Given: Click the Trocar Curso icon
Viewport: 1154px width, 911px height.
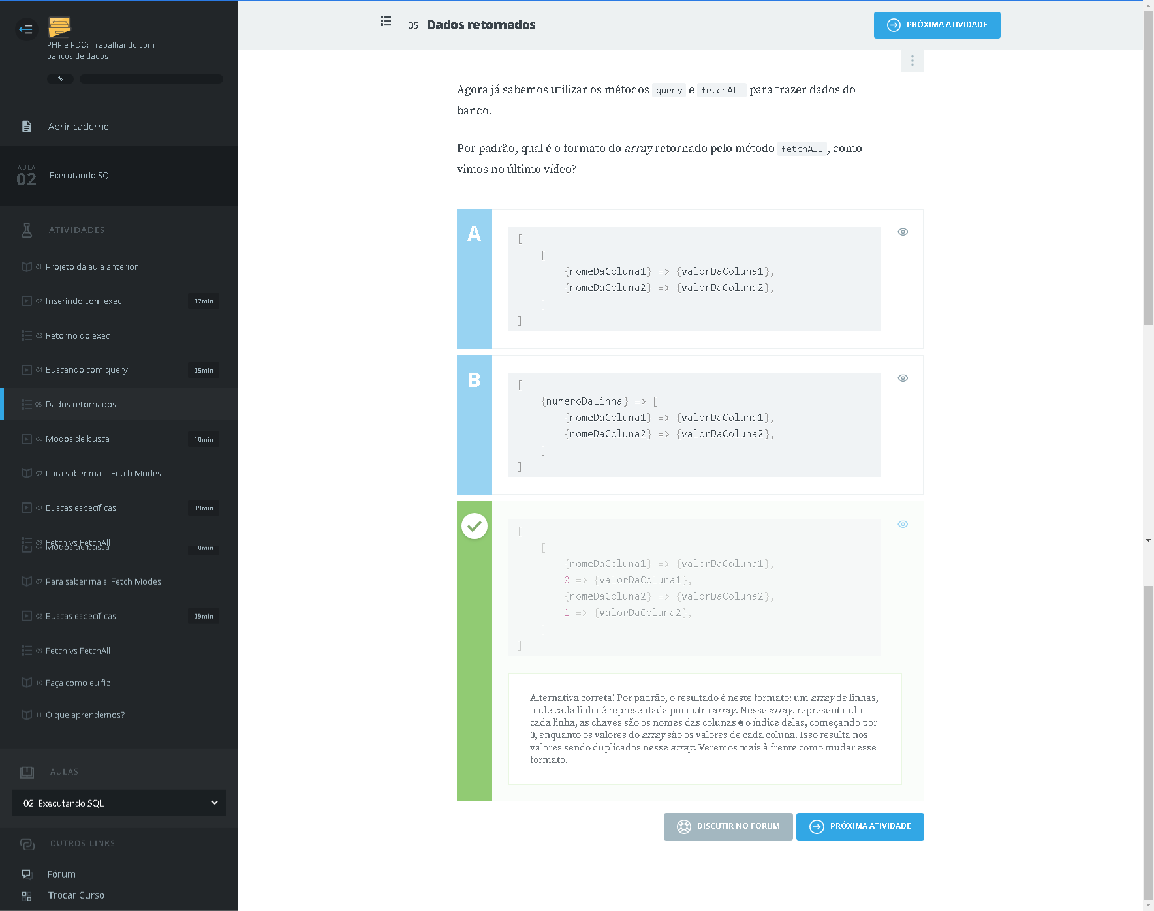Looking at the screenshot, I should pos(27,895).
